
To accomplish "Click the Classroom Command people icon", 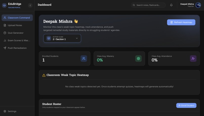I will (5, 18).
